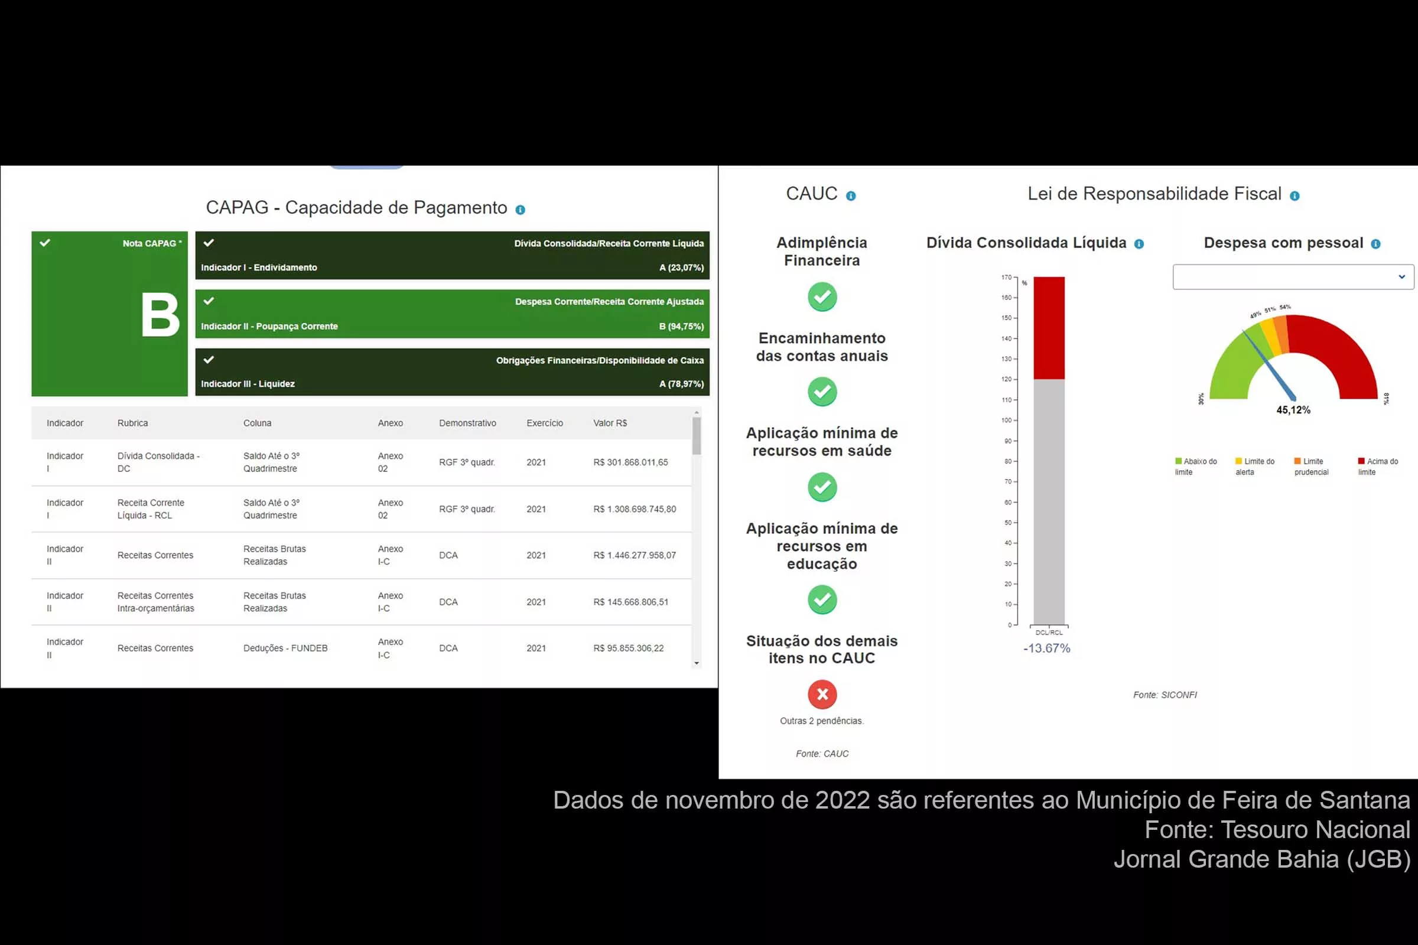Click info icon beside Dívida Consolidada Líquida
Image resolution: width=1418 pixels, height=945 pixels.
click(1139, 244)
